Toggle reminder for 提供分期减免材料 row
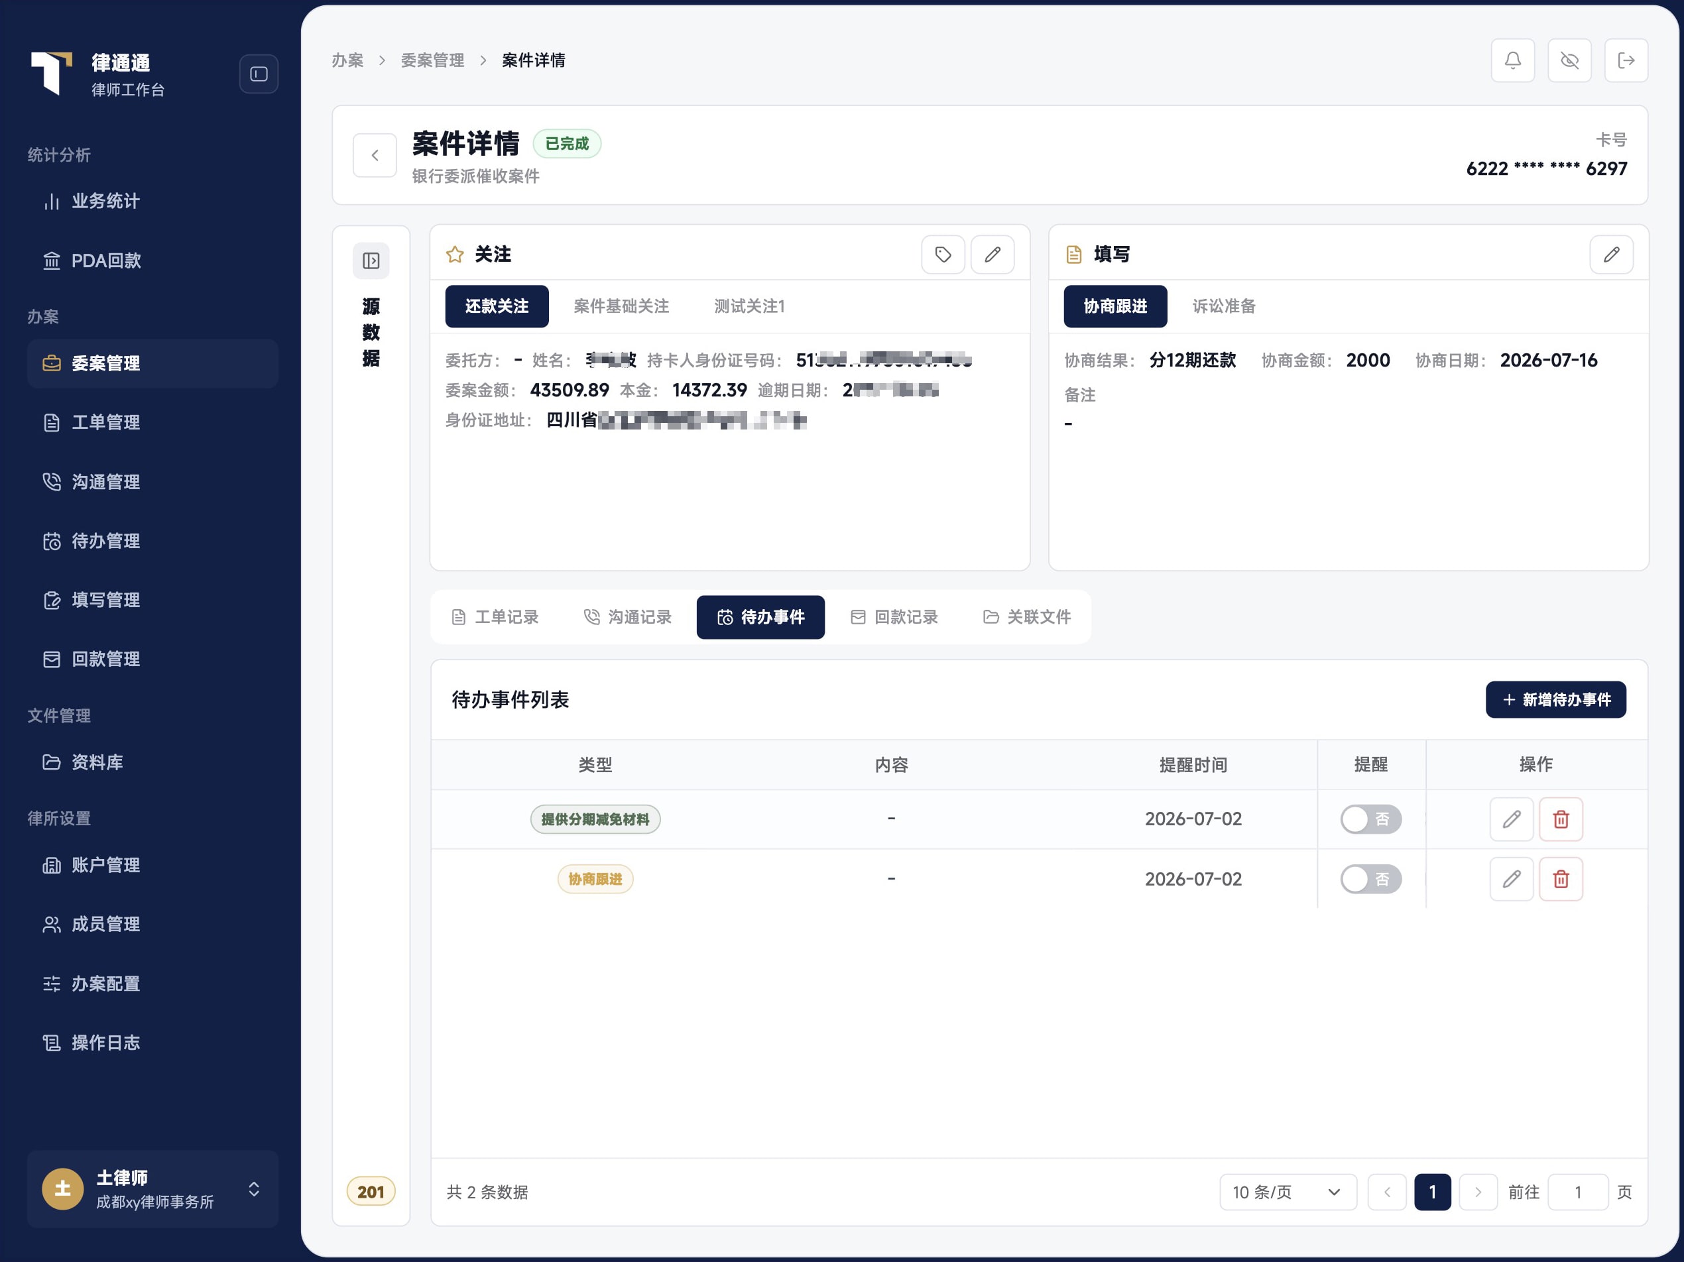Viewport: 1684px width, 1262px height. (x=1370, y=819)
